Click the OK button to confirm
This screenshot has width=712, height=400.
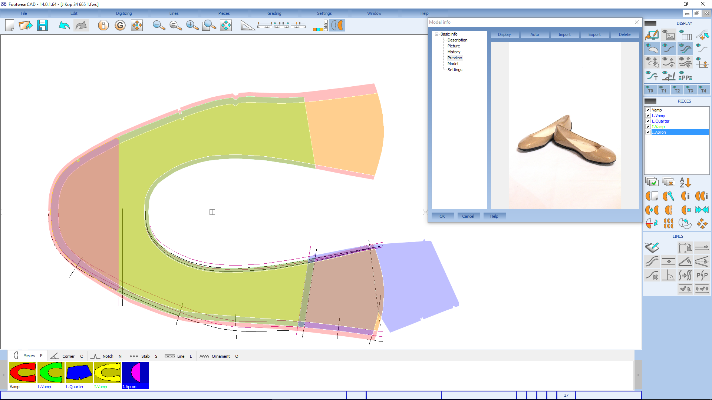pos(442,216)
